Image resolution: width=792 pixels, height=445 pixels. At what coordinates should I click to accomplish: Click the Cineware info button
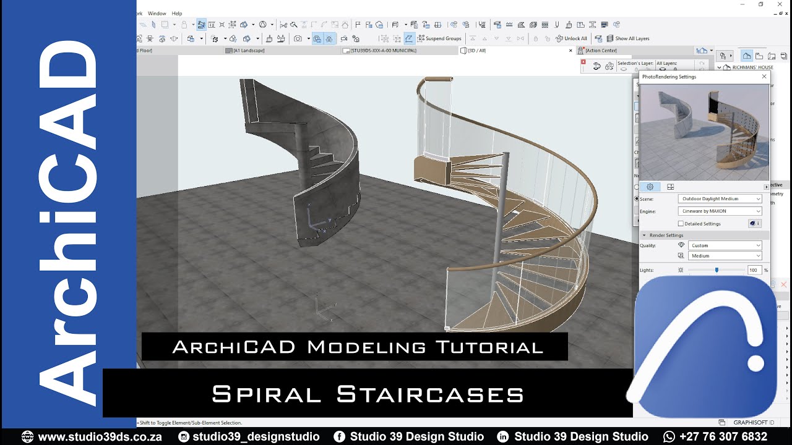pyautogui.click(x=755, y=224)
